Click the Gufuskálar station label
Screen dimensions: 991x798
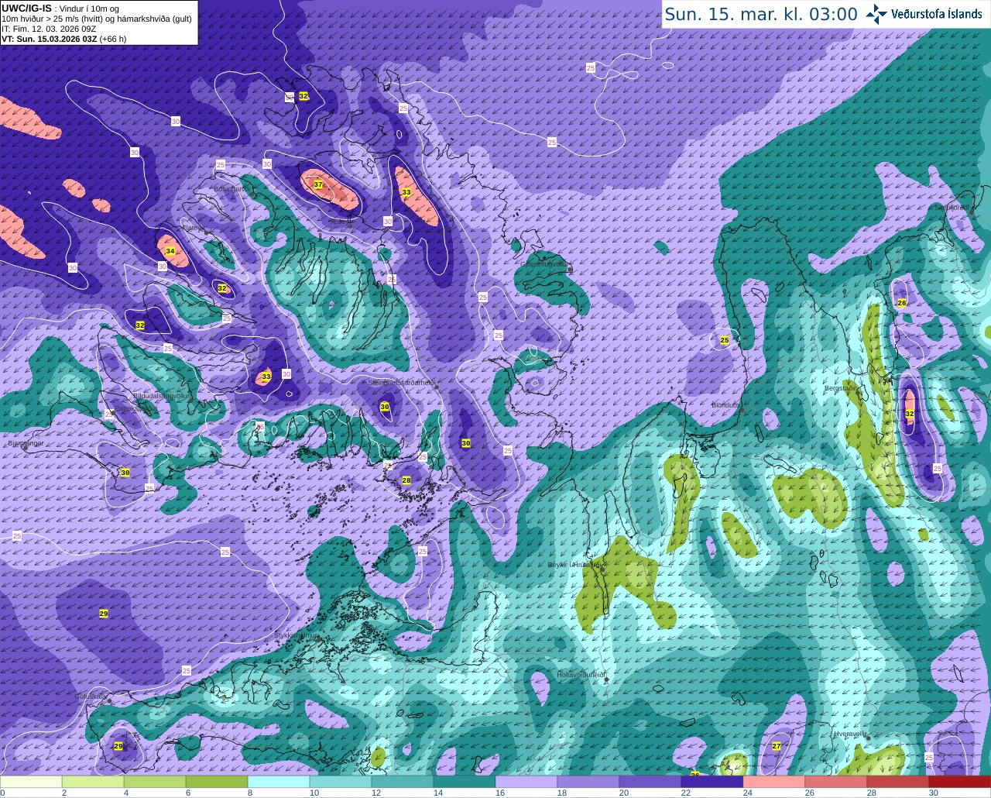[x=91, y=697]
